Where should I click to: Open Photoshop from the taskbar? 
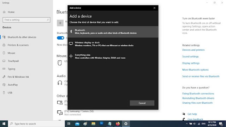pos(101,124)
